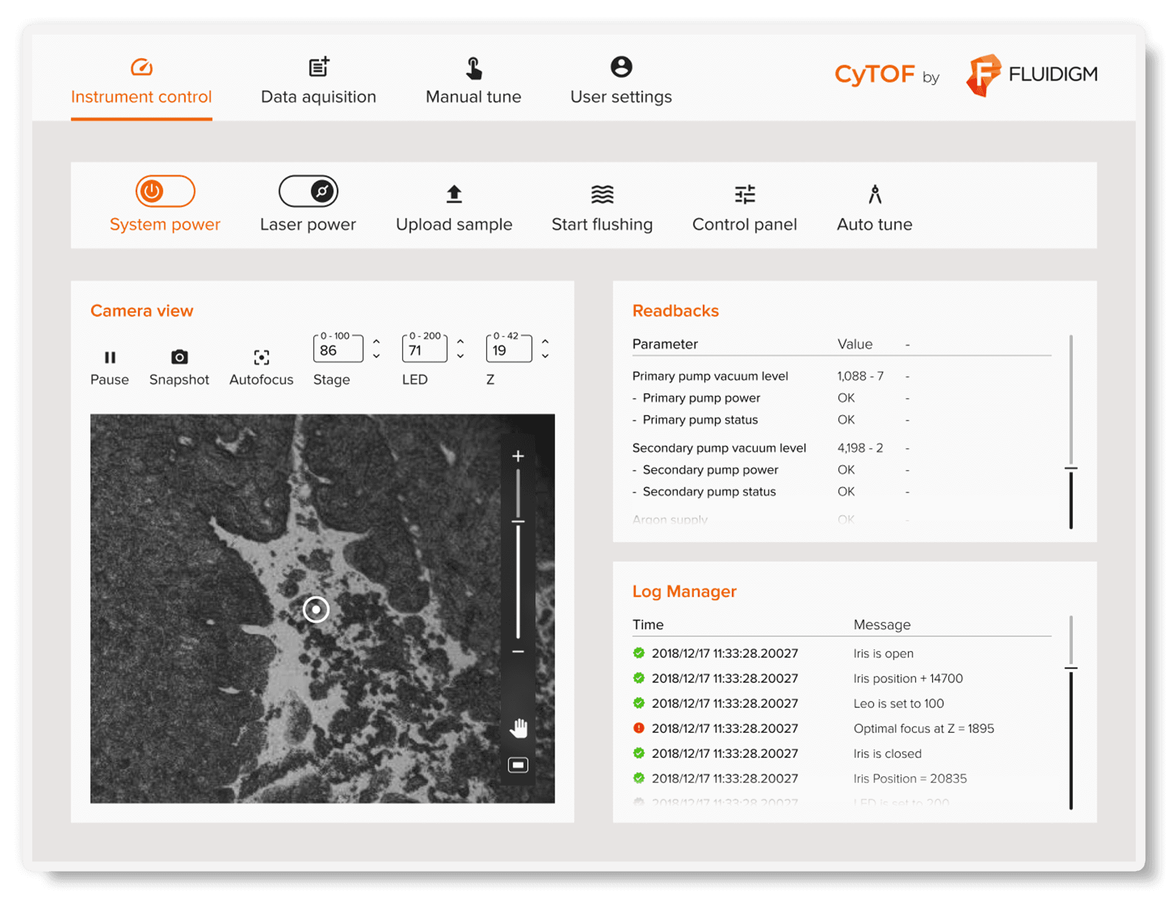
Task: Click the camera zoom slider track
Action: [518, 578]
